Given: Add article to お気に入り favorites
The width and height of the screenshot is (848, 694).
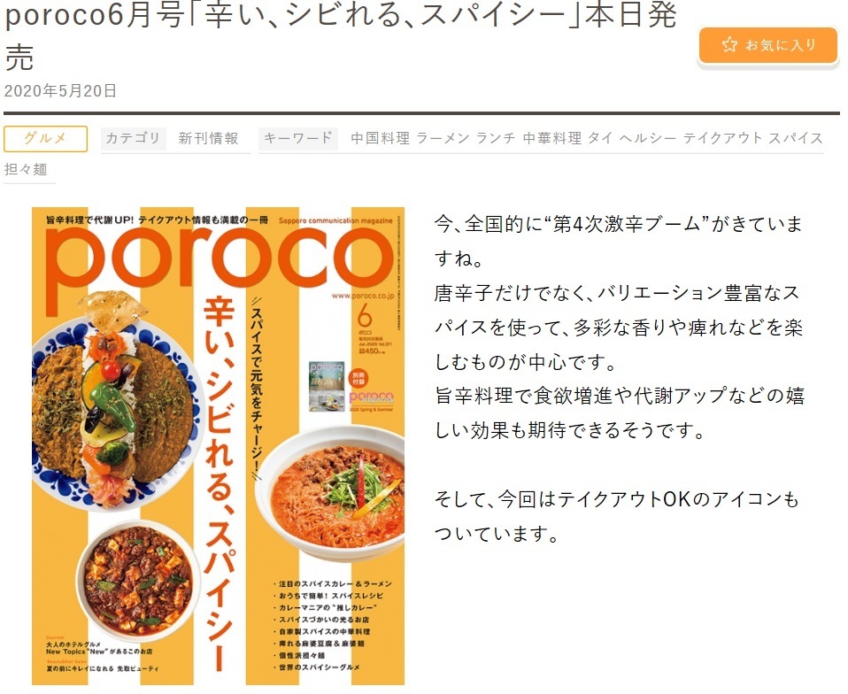Looking at the screenshot, I should pos(768,45).
